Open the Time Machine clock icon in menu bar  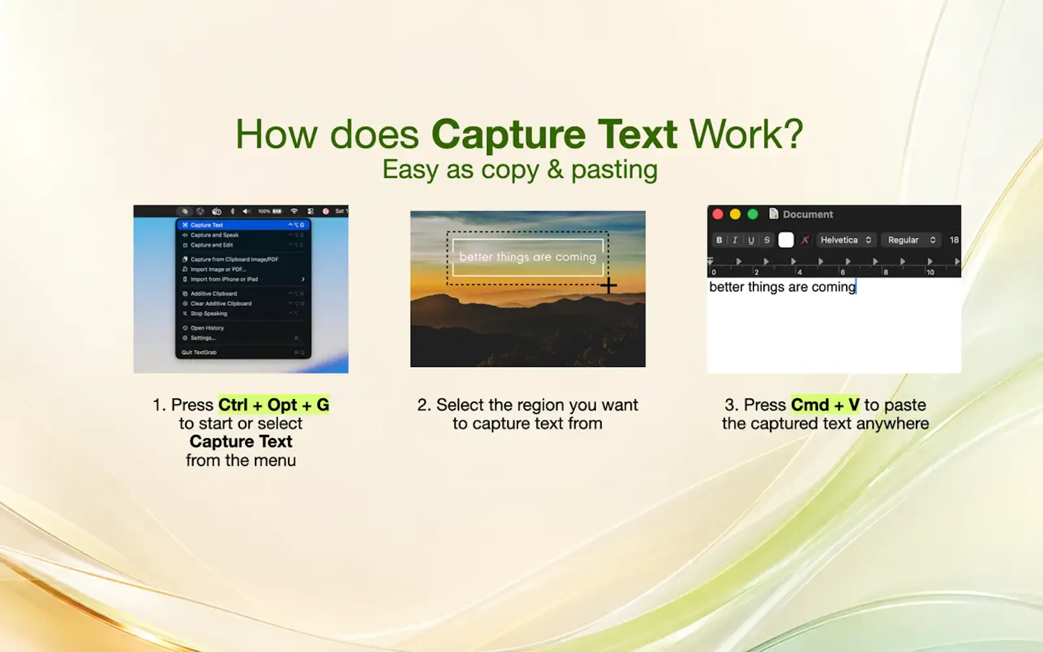point(216,211)
